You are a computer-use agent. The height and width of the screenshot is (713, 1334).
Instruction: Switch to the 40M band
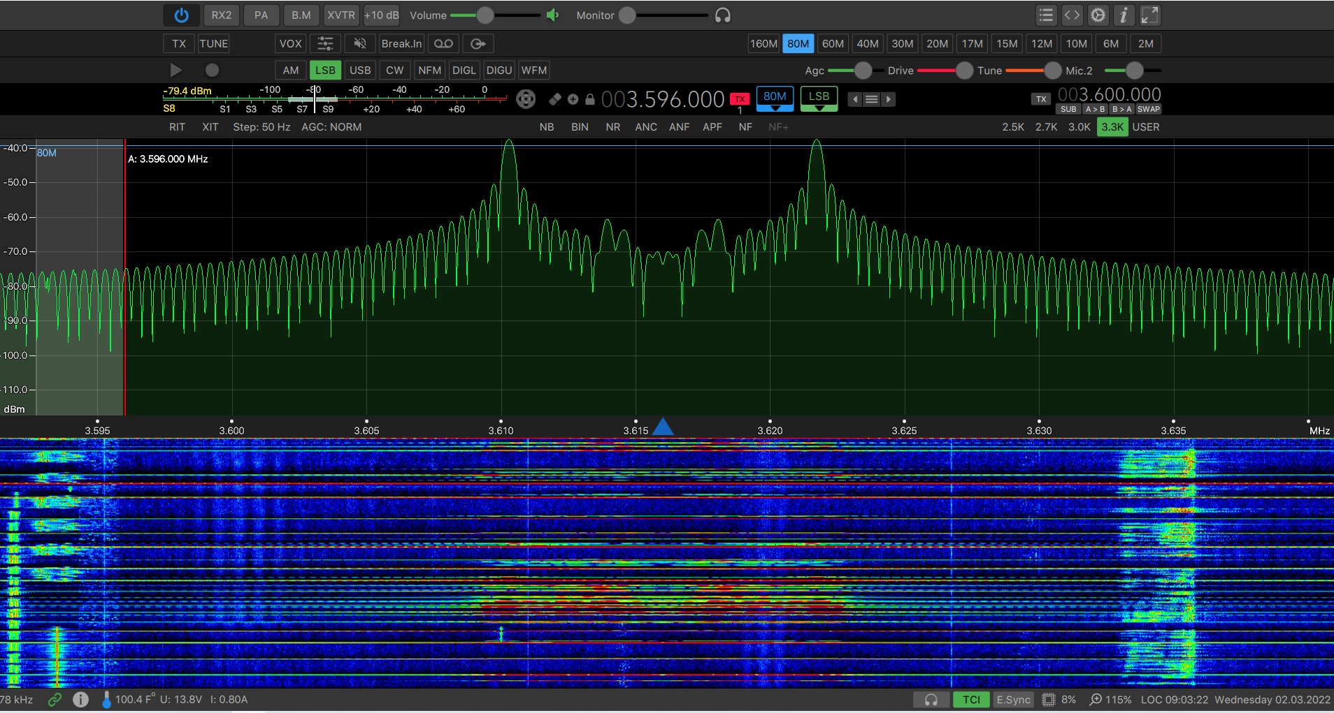[868, 43]
